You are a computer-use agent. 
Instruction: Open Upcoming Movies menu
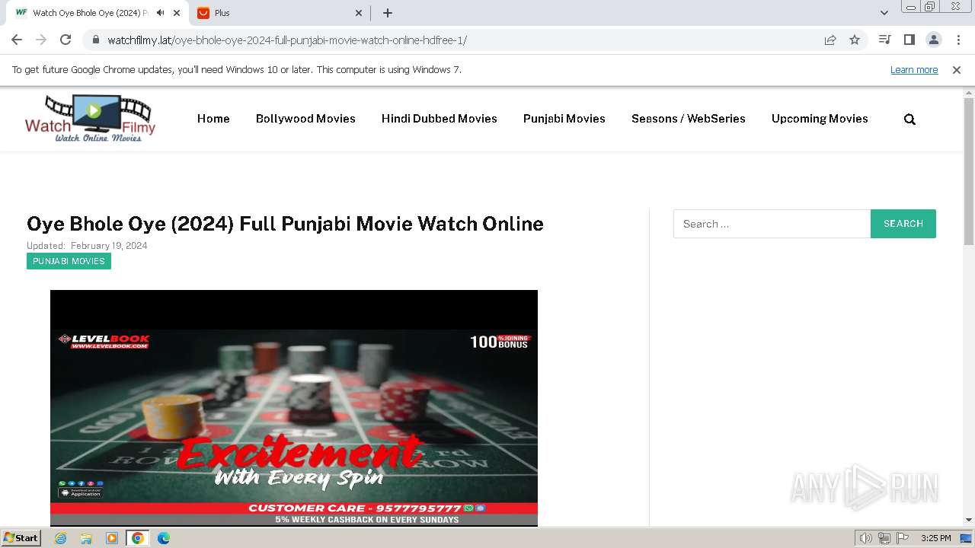(x=820, y=119)
